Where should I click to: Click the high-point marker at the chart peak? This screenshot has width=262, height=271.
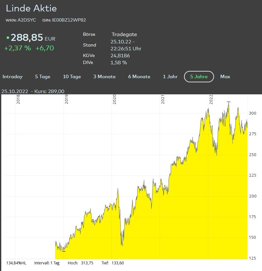tap(229, 102)
